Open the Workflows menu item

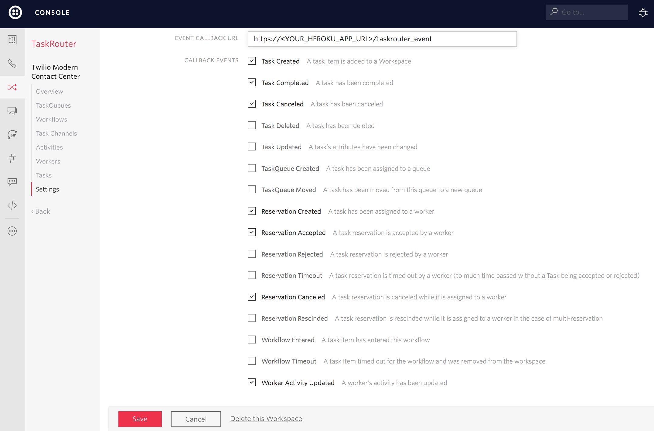click(x=51, y=119)
